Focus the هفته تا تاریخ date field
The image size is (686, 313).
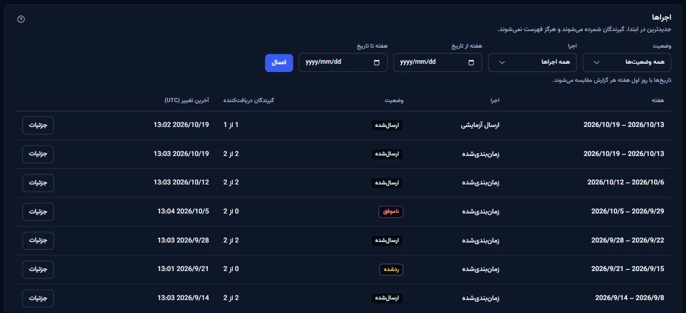pos(343,62)
